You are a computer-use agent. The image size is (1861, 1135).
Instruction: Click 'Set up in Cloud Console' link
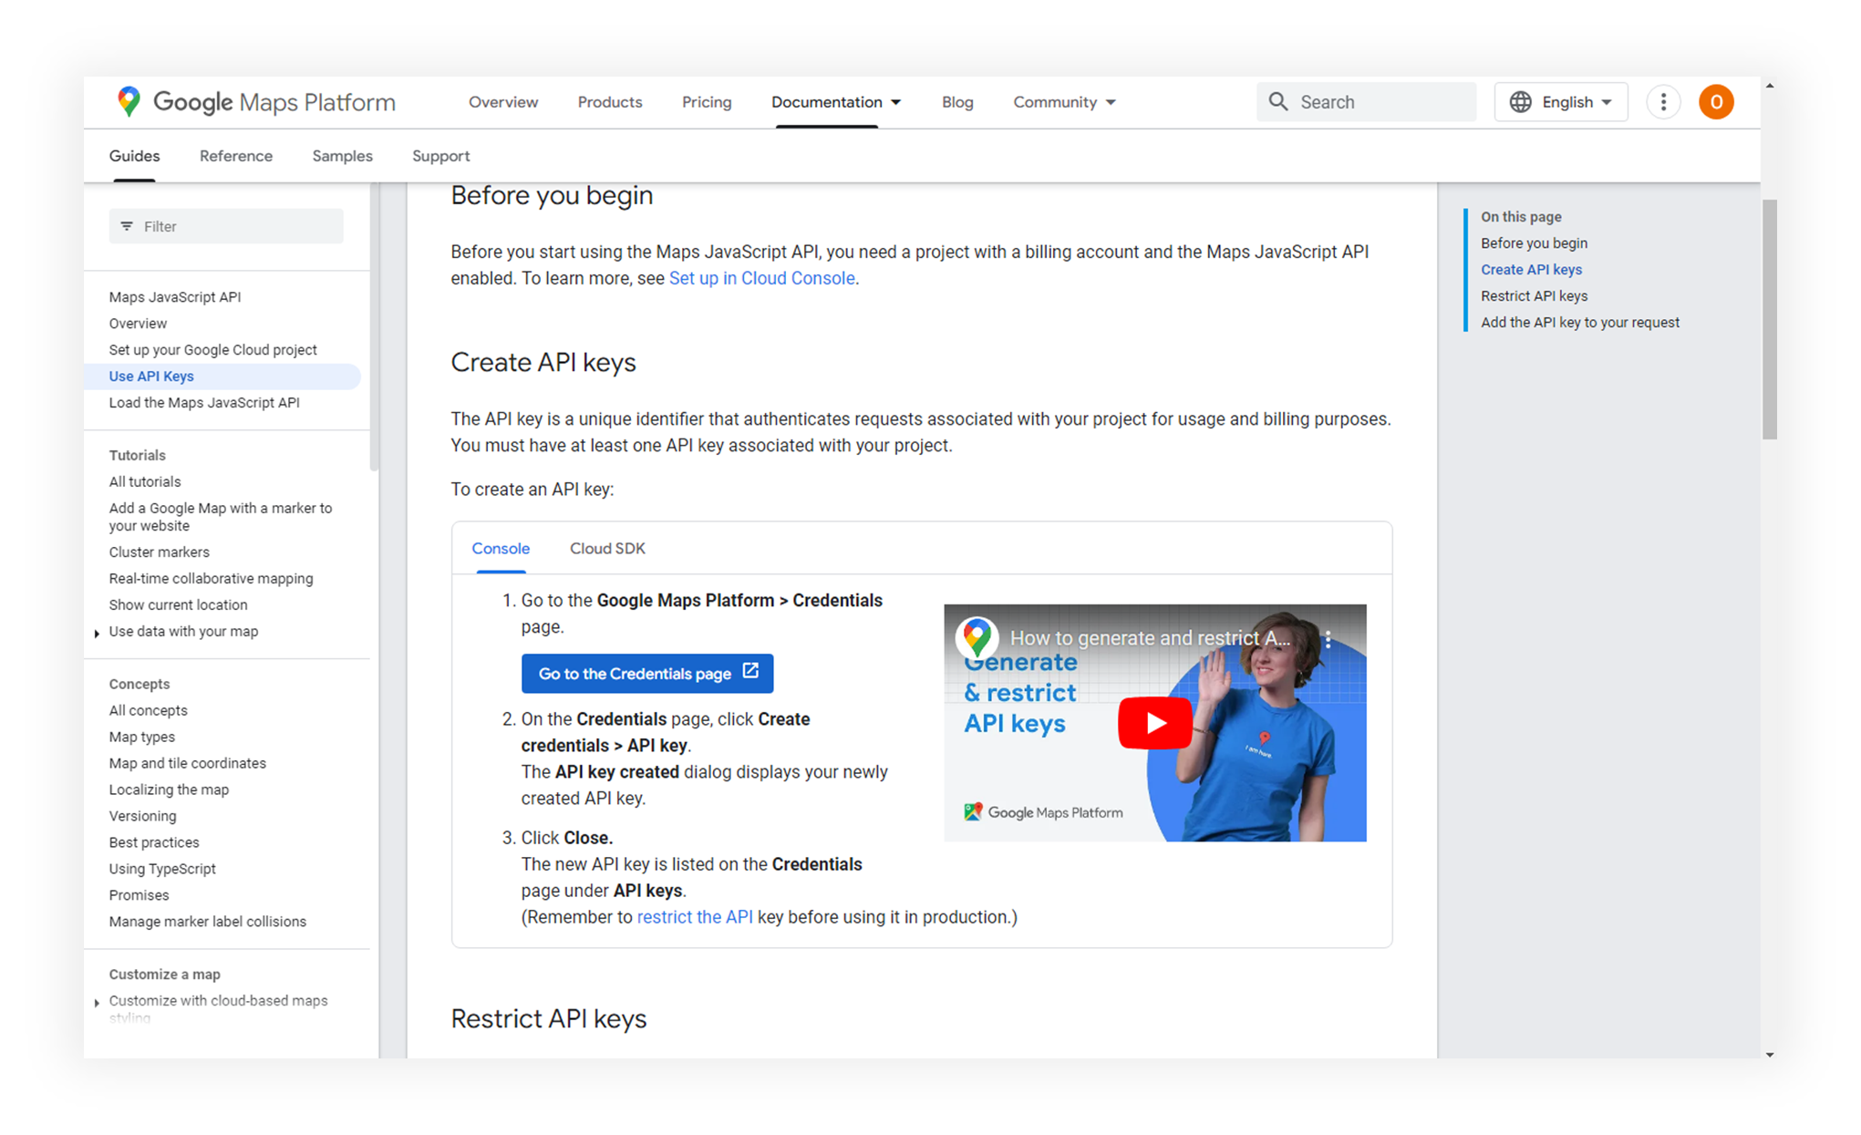point(761,278)
